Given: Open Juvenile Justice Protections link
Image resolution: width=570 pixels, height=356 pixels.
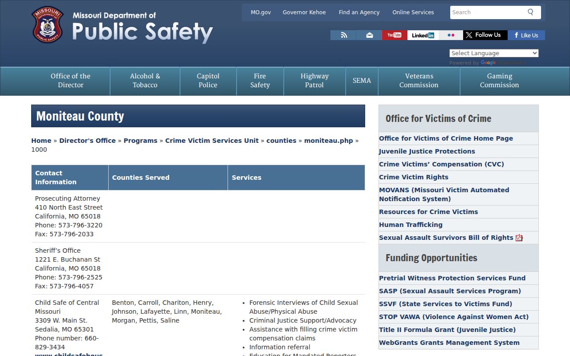Looking at the screenshot, I should 427,151.
